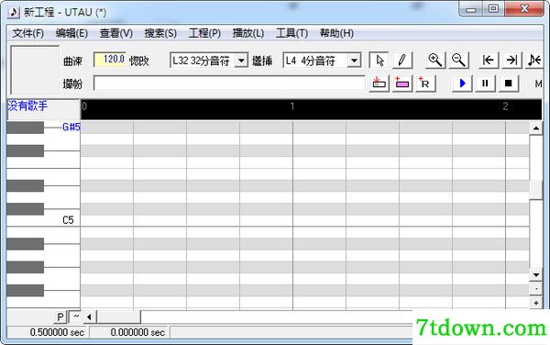Click measure 1 on the timeline ruler
Viewport: 550px width, 345px height.
(292, 106)
